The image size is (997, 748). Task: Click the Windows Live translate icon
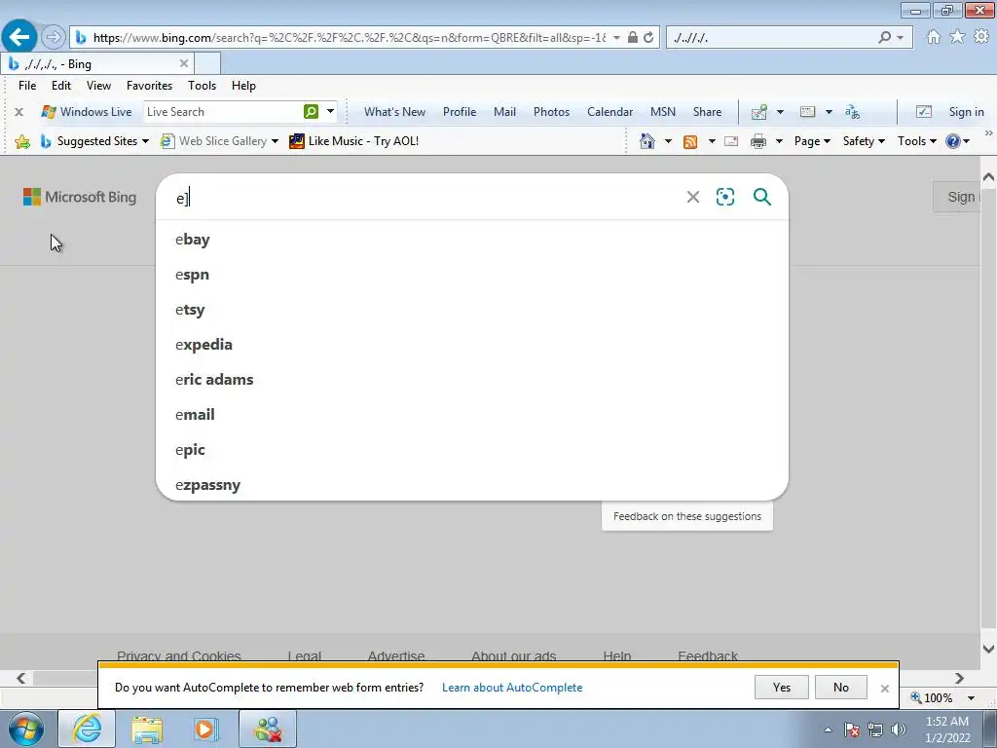[x=852, y=112]
